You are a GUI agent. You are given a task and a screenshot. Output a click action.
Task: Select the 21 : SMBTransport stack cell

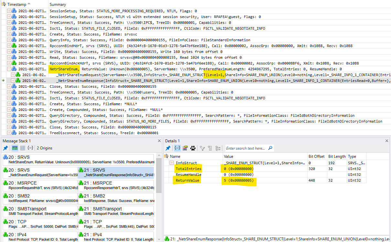pyautogui.click(x=116, y=211)
